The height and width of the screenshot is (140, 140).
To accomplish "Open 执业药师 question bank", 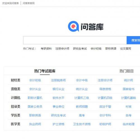I will tap(35, 124).
